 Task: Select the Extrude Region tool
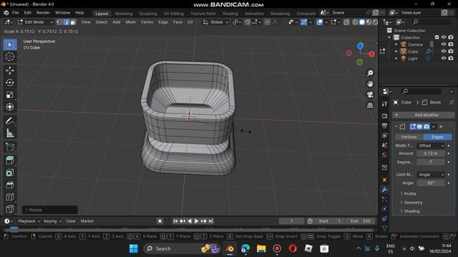tap(9, 160)
